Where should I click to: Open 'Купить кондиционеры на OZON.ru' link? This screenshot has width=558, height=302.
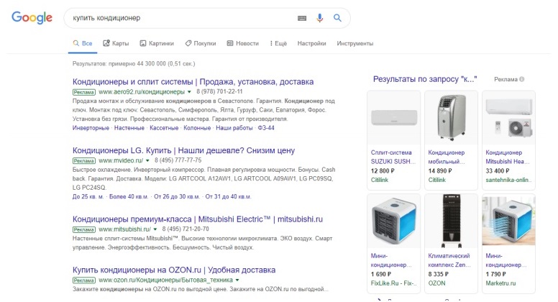pyautogui.click(x=174, y=270)
